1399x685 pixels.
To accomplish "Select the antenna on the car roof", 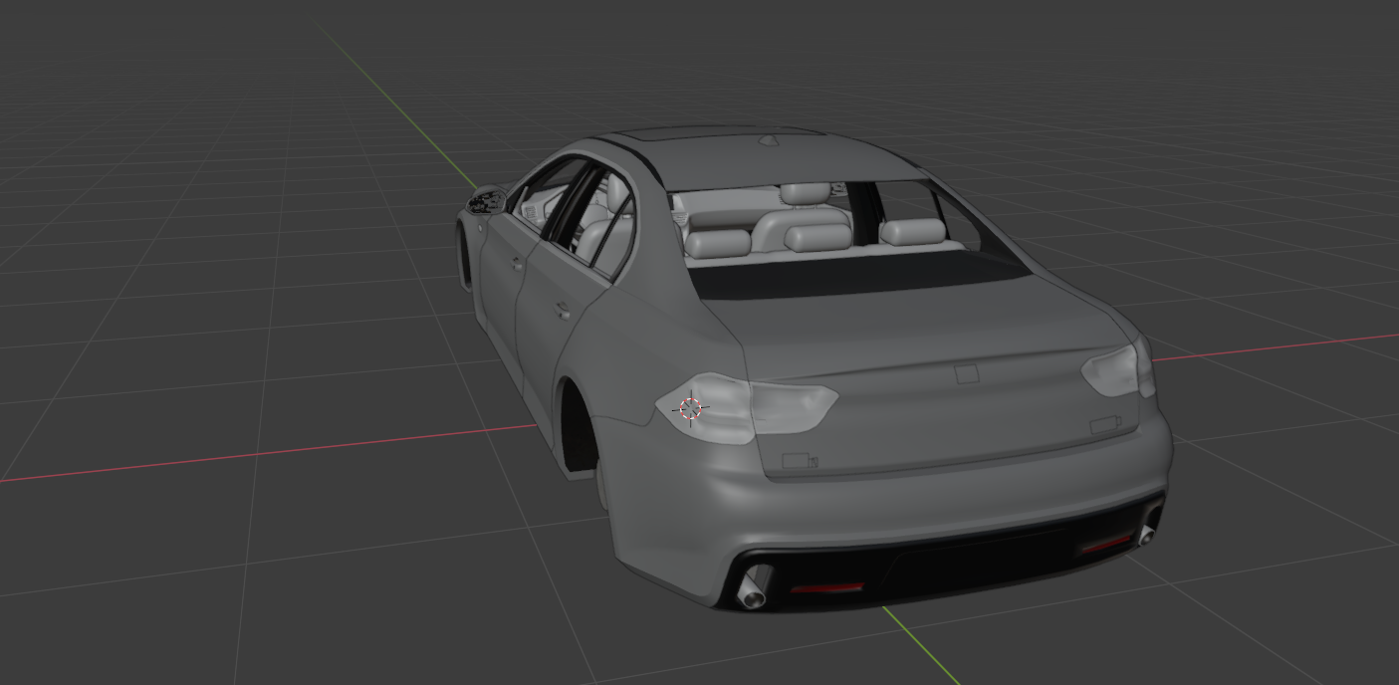I will tap(771, 140).
